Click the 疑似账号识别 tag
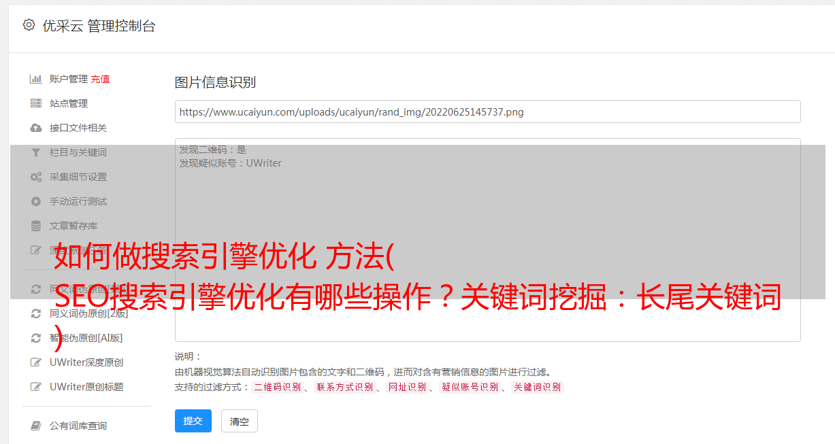The width and height of the screenshot is (835, 444). click(470, 387)
